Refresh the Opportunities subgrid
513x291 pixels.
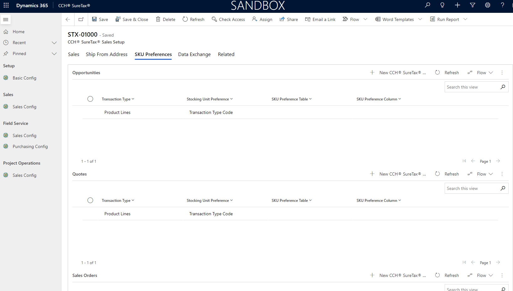point(447,73)
